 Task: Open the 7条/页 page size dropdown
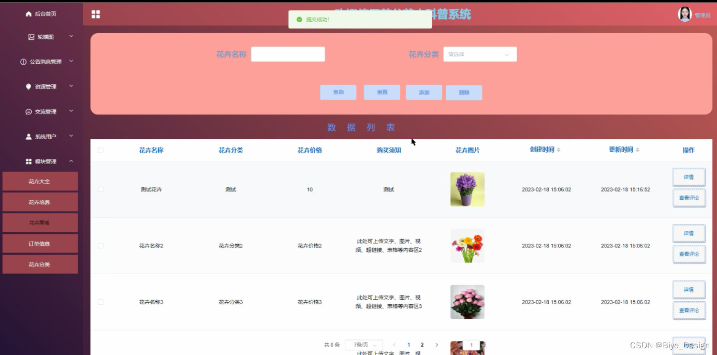pyautogui.click(x=364, y=345)
